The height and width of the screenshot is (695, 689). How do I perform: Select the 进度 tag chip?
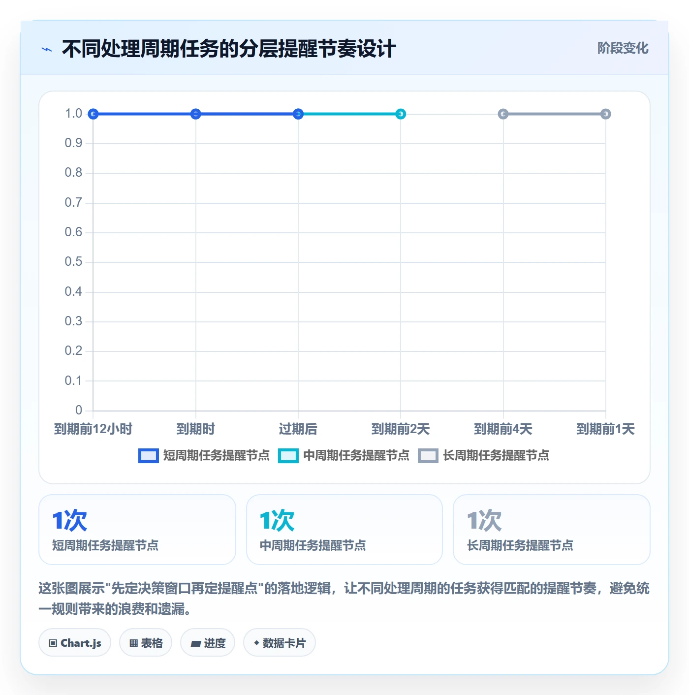coord(208,643)
